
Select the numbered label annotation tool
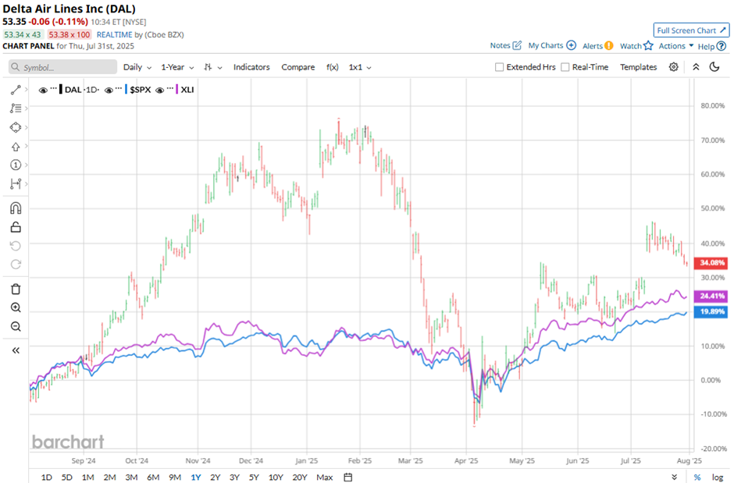click(x=16, y=165)
